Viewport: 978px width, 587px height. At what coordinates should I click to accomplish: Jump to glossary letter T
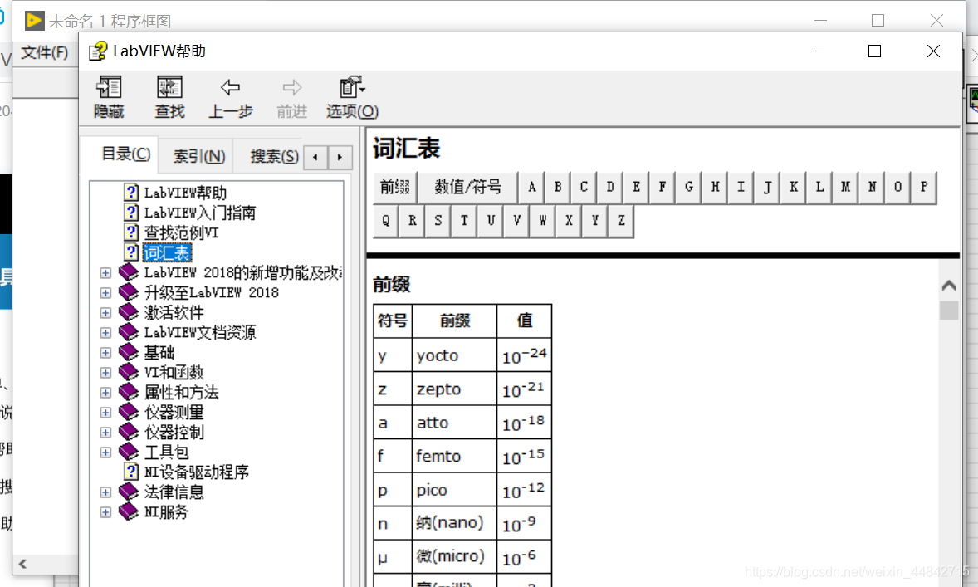point(464,220)
